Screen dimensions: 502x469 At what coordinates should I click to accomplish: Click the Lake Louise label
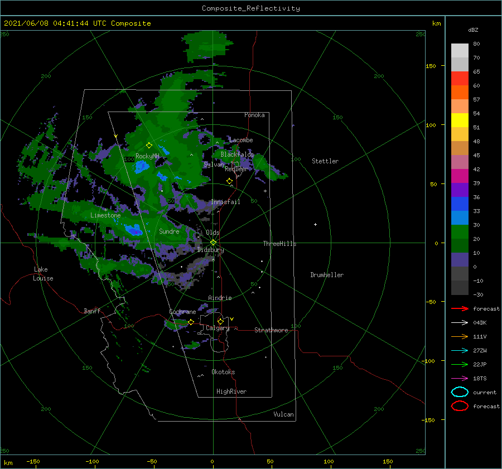click(43, 274)
